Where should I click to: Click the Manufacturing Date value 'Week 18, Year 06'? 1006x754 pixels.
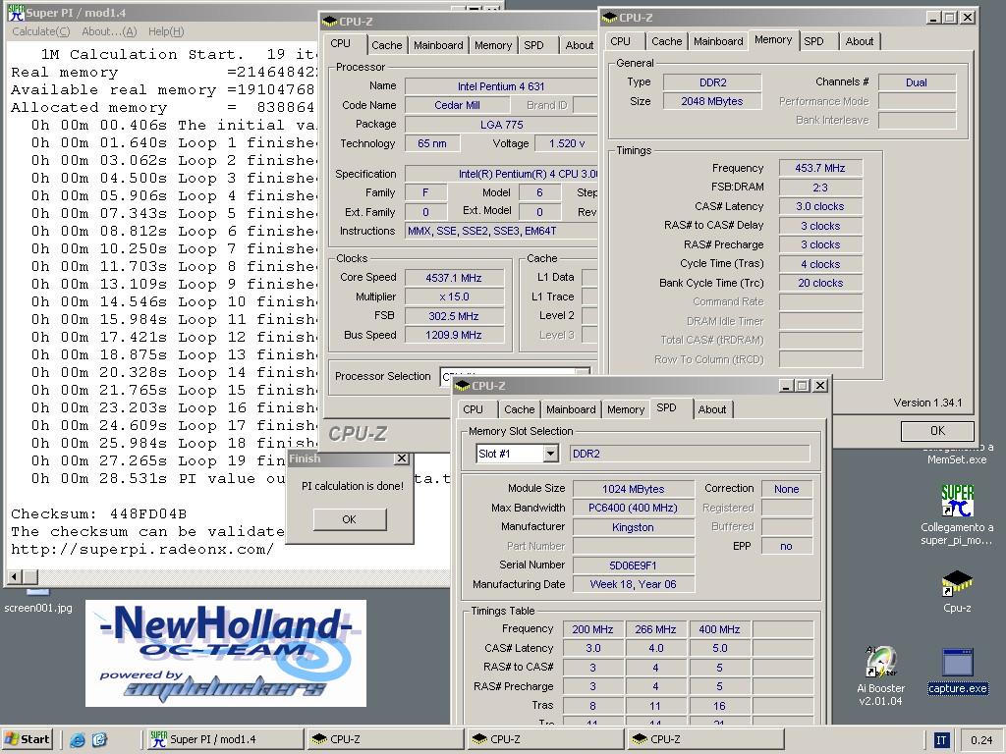634,584
